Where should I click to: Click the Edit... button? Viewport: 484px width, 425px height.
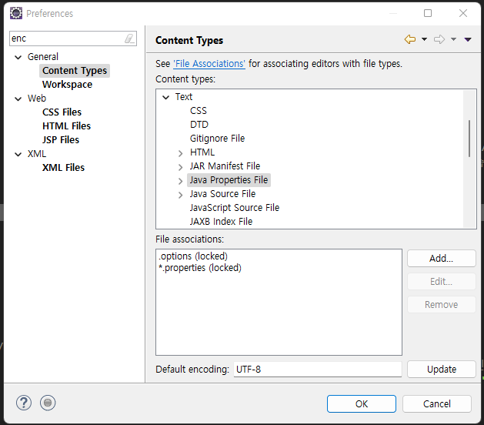pyautogui.click(x=442, y=281)
